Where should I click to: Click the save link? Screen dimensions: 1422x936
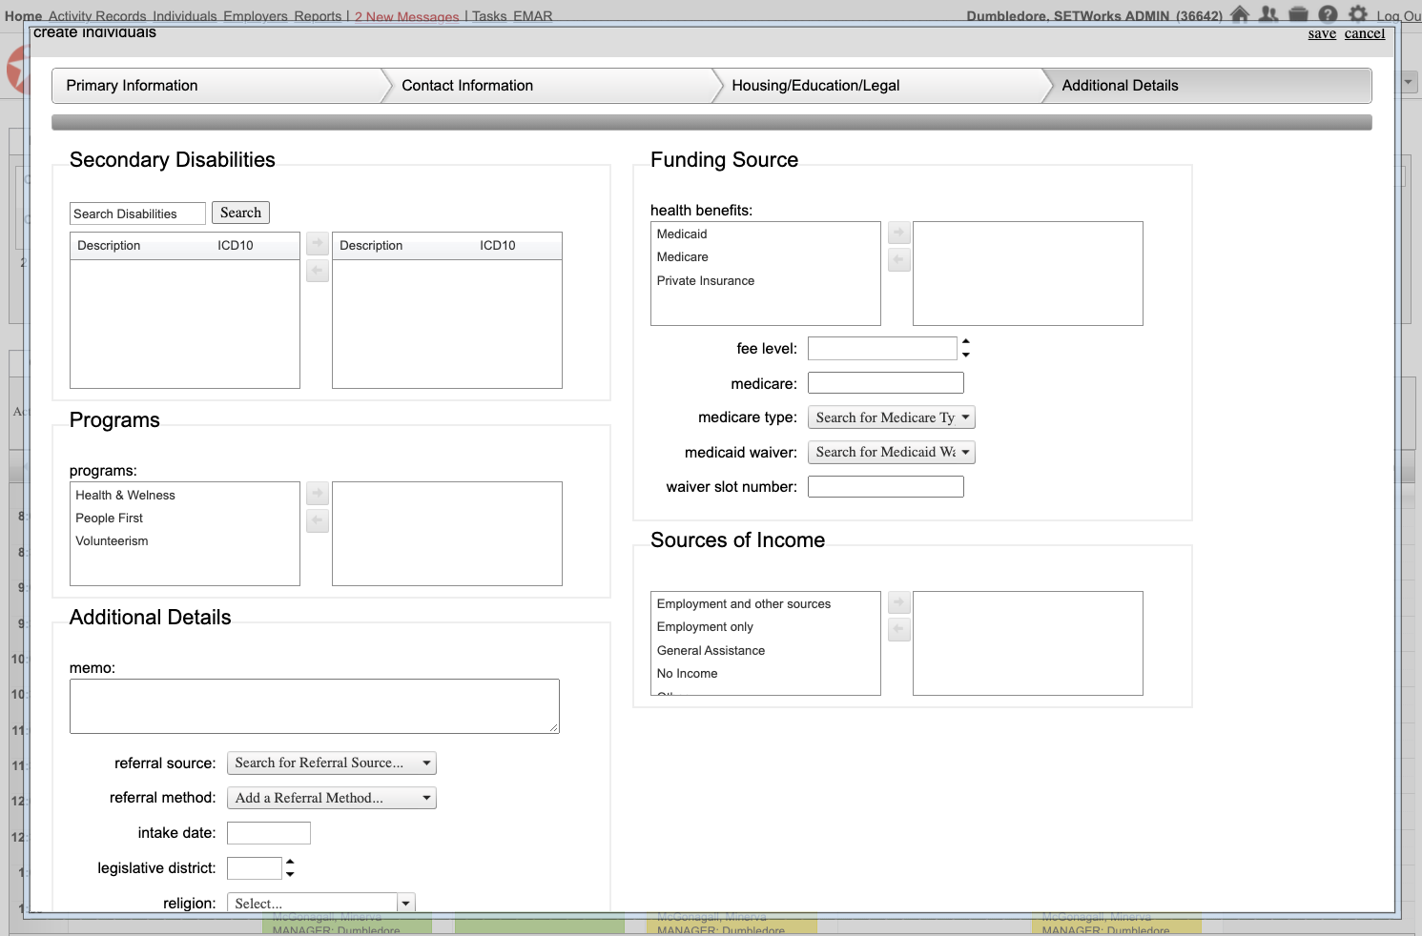tap(1322, 33)
